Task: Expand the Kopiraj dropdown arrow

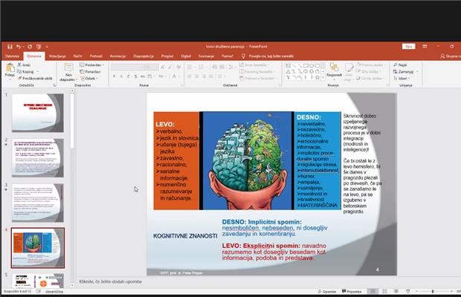Action: click(38, 71)
